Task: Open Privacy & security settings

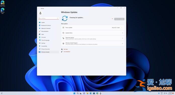Action: pyautogui.click(x=49, y=49)
